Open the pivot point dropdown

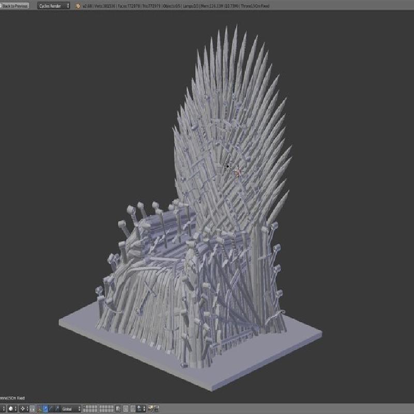24,409
